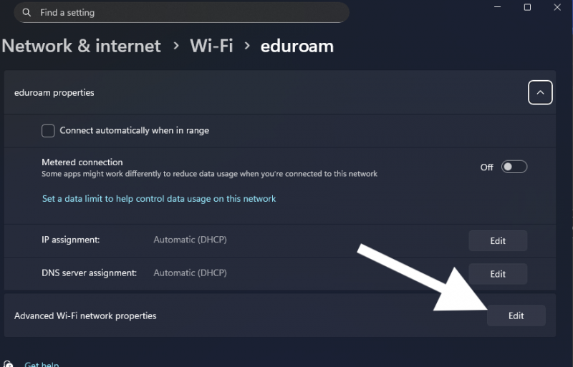Click the eduroam breadcrumb title

coord(297,46)
